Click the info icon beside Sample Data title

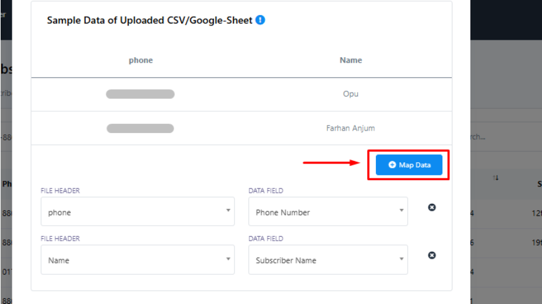[x=260, y=20]
